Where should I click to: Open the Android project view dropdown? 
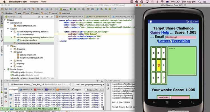pyautogui.click(x=13, y=17)
